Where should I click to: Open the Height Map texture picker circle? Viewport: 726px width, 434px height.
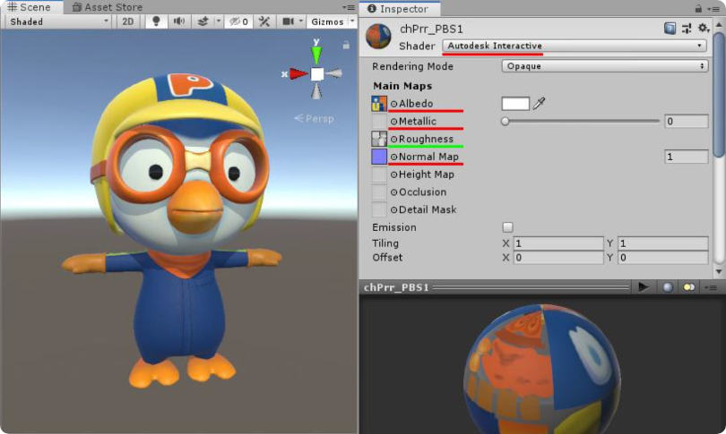click(x=393, y=174)
